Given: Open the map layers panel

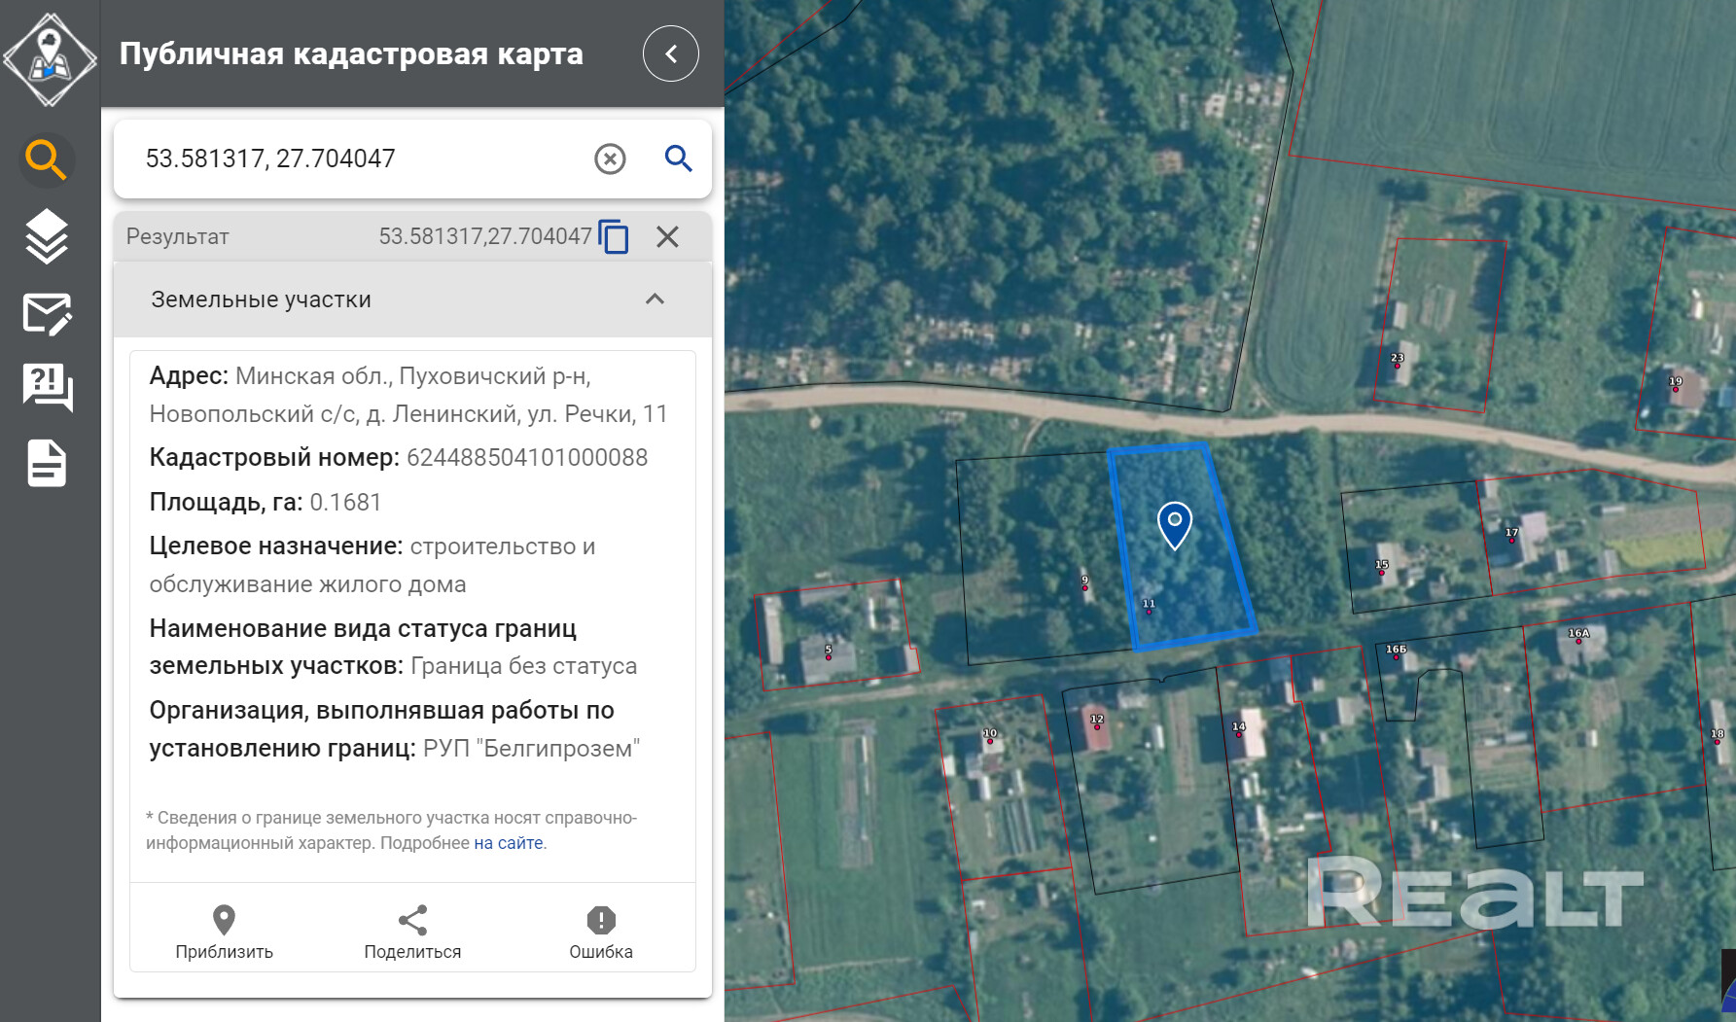Looking at the screenshot, I should [46, 236].
